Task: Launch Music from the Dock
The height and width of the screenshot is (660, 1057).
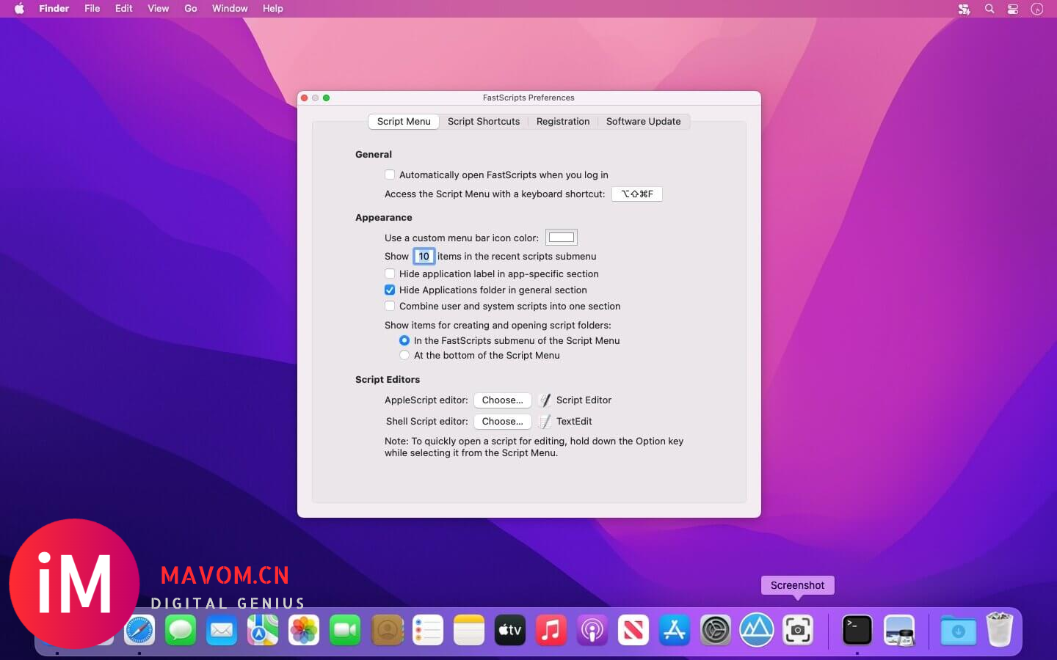Action: 551,630
